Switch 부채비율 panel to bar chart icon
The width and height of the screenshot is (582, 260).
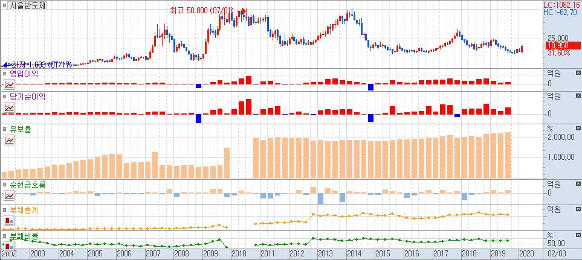(x=9, y=246)
